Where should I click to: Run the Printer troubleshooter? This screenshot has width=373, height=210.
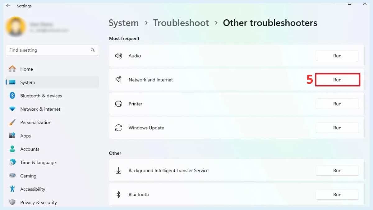337,104
